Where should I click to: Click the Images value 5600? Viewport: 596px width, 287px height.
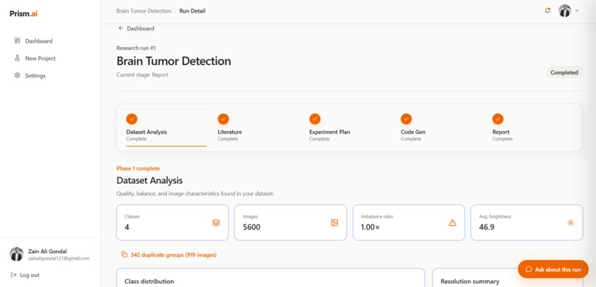(251, 227)
